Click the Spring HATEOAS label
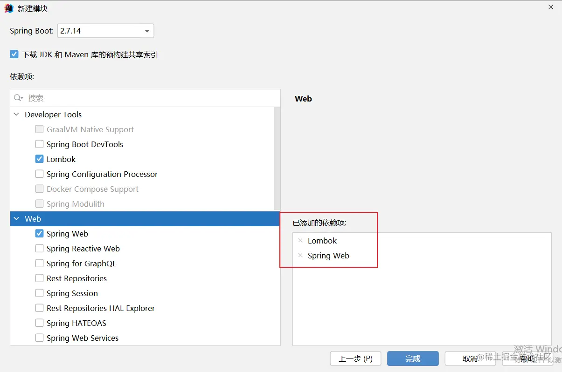The height and width of the screenshot is (372, 562). click(76, 323)
